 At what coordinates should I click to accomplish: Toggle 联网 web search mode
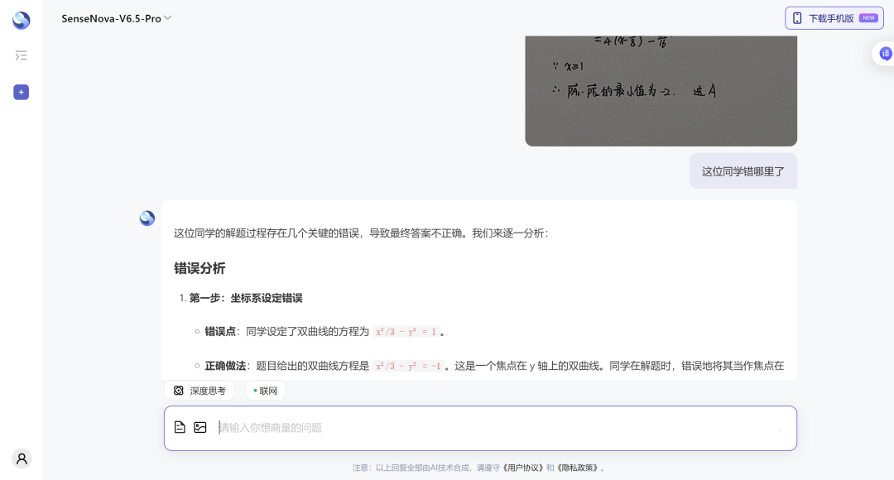pyautogui.click(x=265, y=391)
